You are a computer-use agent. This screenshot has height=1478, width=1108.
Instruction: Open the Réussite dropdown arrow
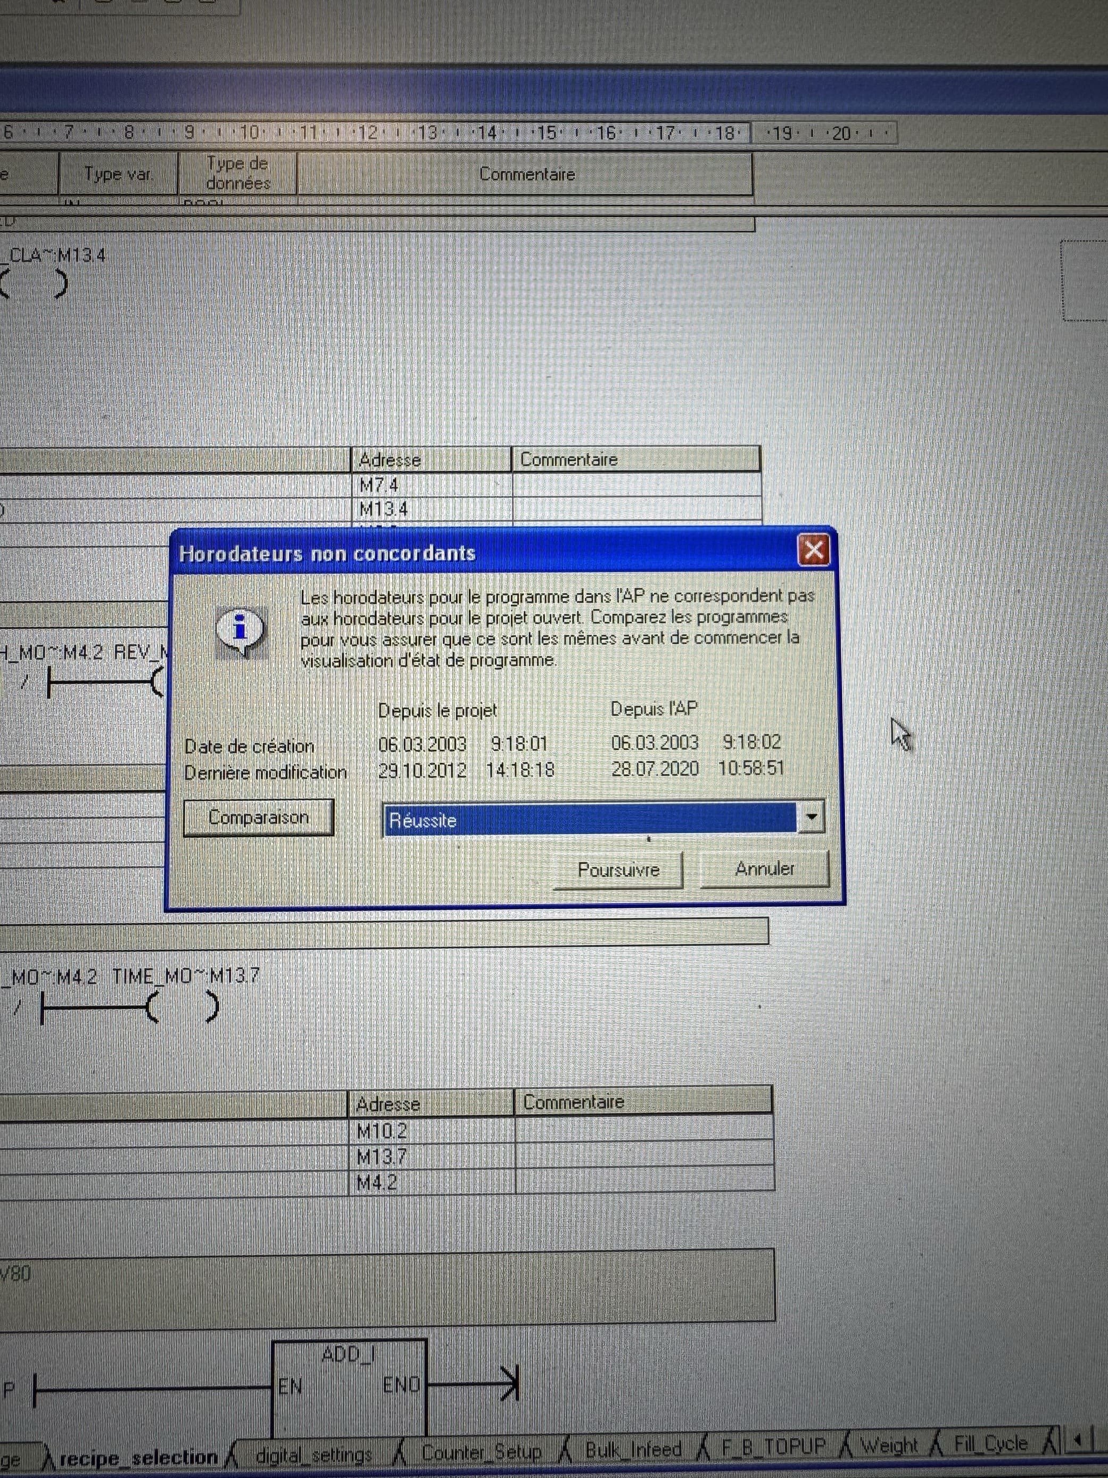[x=812, y=817]
